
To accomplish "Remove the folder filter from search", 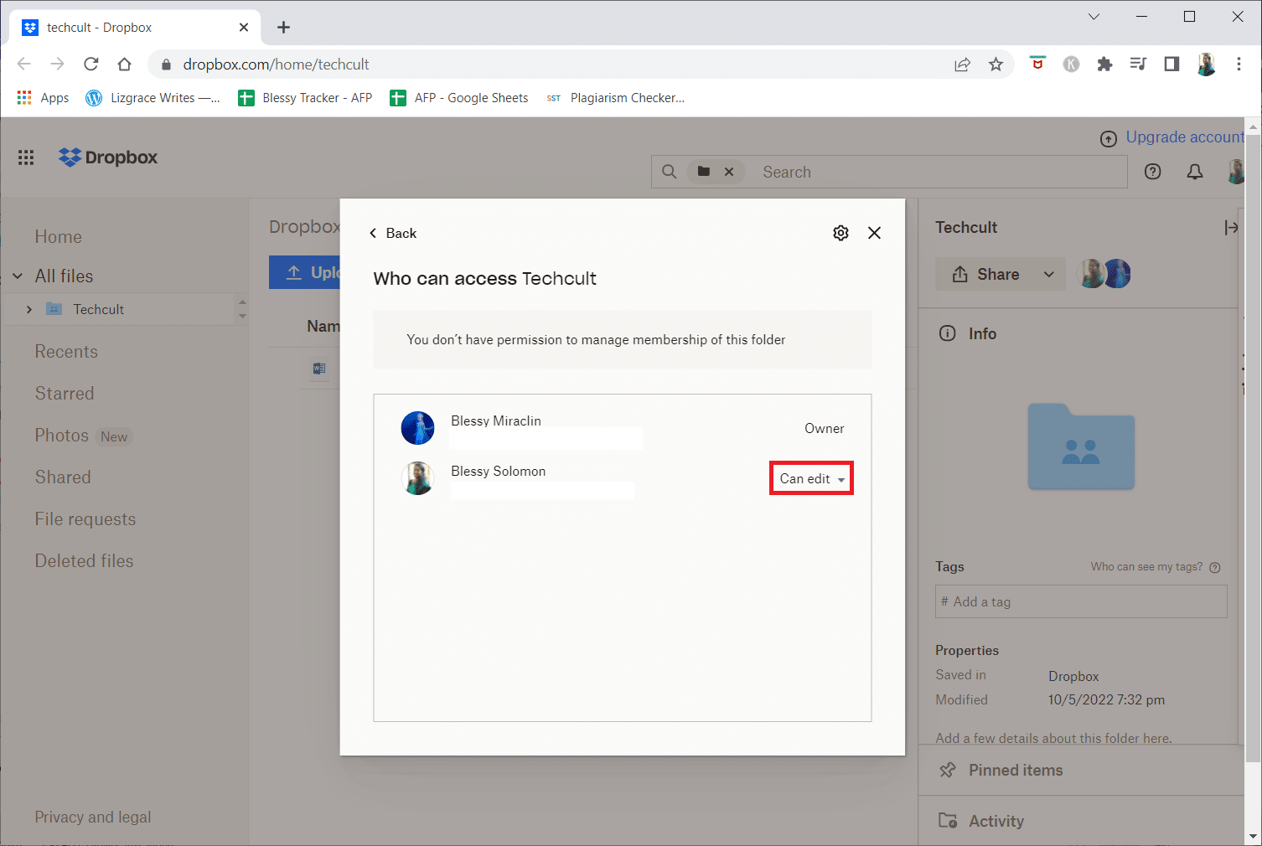I will point(729,172).
